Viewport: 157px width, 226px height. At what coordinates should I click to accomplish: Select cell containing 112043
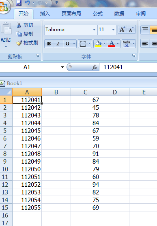[27, 115]
